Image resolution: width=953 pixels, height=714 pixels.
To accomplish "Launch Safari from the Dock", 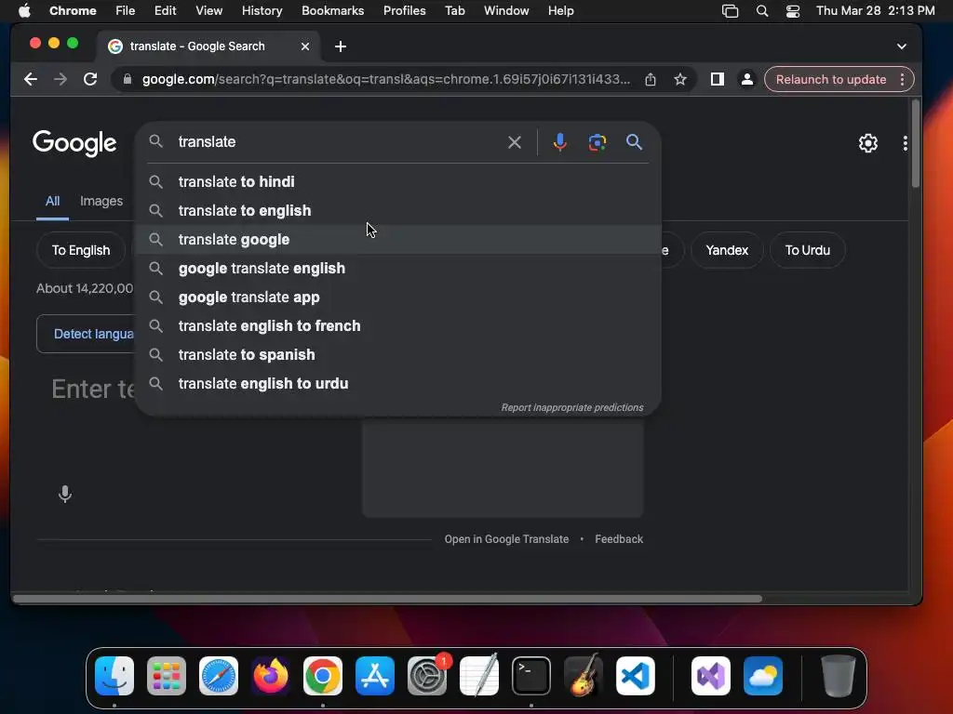I will point(218,676).
